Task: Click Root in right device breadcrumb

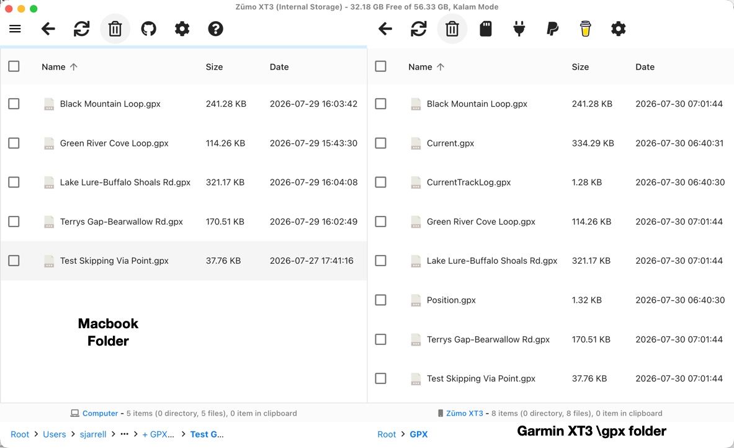Action: click(387, 434)
